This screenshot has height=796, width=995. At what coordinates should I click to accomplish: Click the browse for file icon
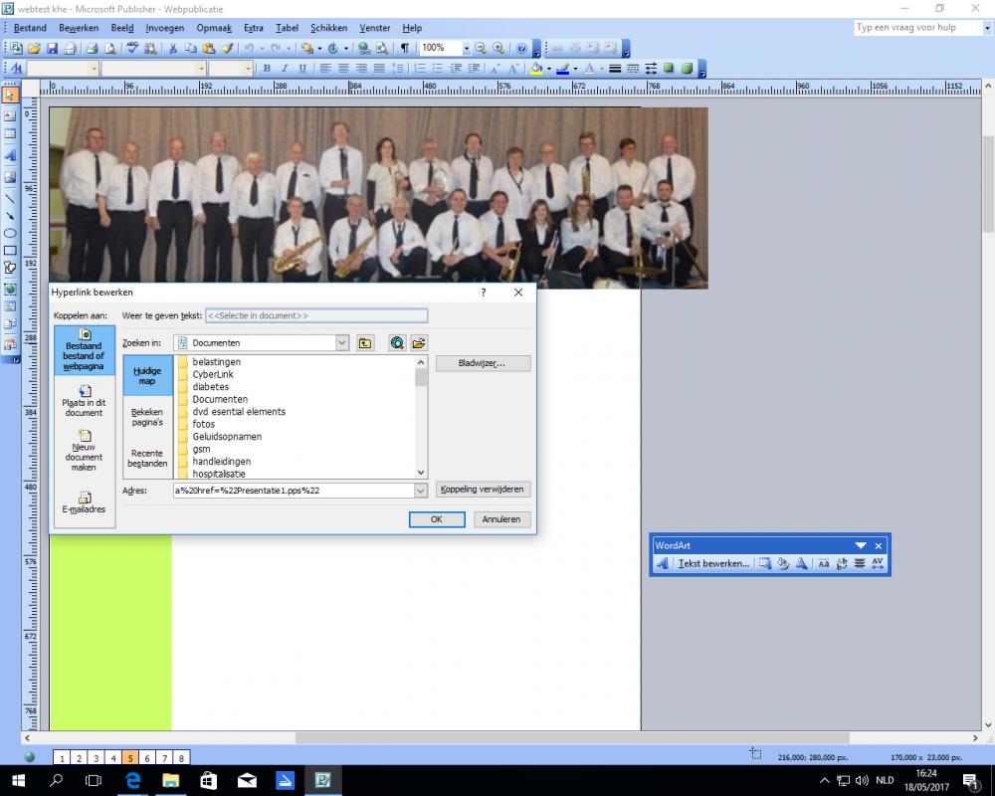click(x=419, y=343)
